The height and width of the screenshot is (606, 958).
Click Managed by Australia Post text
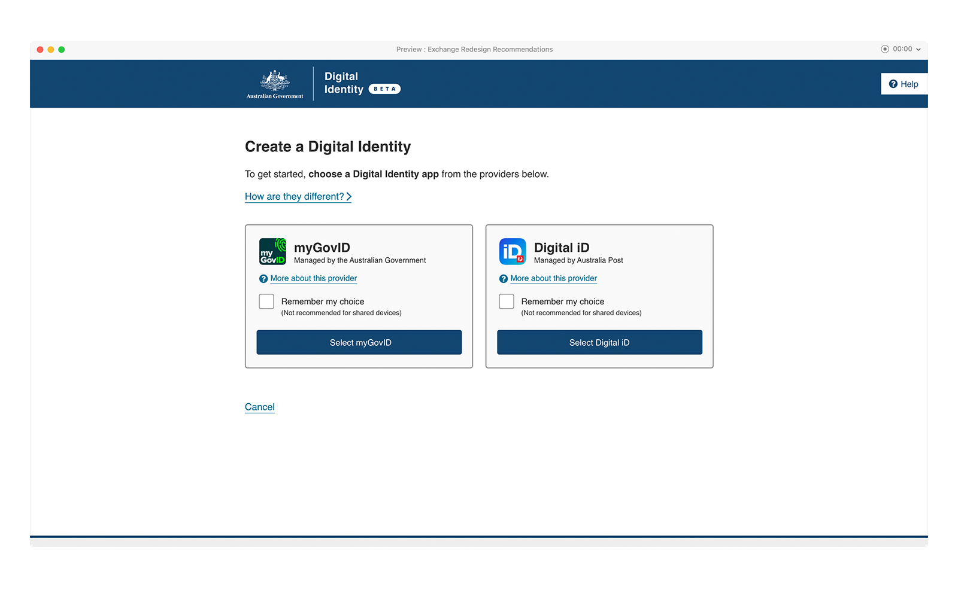[578, 261]
